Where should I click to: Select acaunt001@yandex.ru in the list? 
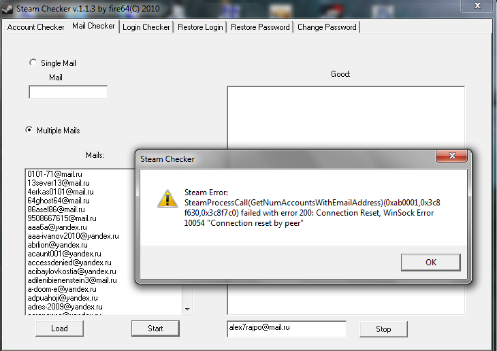tap(65, 254)
